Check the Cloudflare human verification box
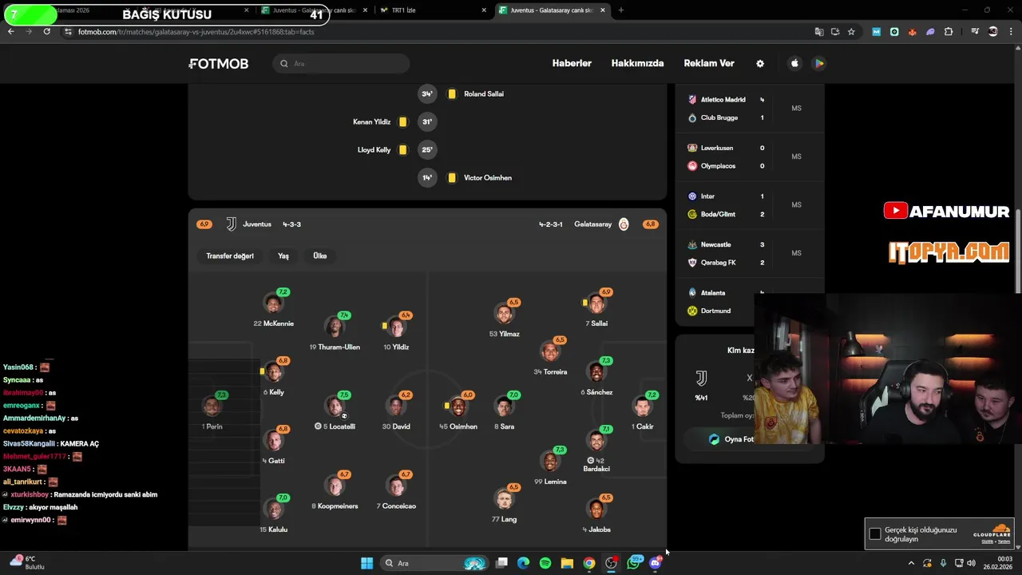This screenshot has height=575, width=1022. point(875,533)
